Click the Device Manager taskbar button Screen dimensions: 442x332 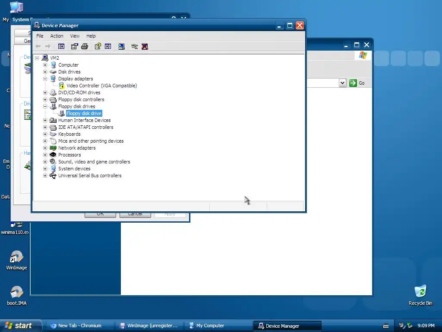(287, 326)
